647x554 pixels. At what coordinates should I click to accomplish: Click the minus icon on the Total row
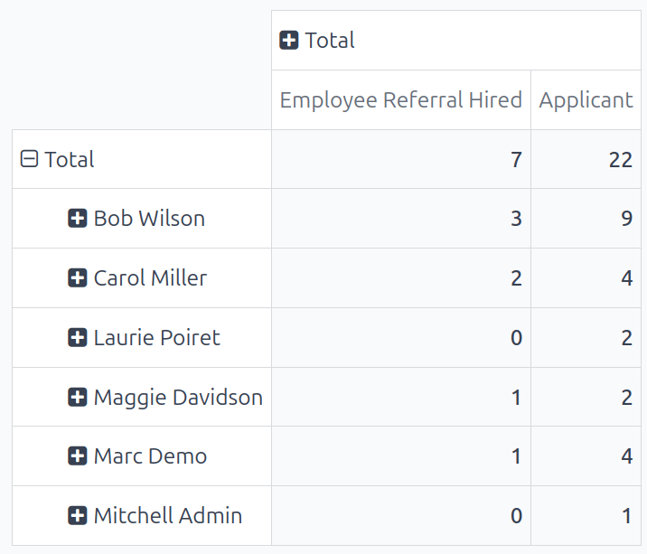coord(29,160)
